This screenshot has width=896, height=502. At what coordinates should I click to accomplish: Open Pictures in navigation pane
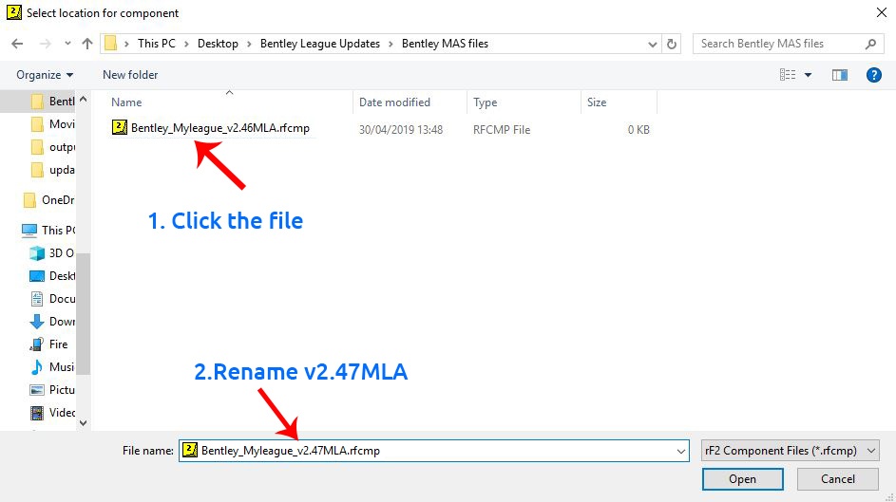pyautogui.click(x=52, y=390)
